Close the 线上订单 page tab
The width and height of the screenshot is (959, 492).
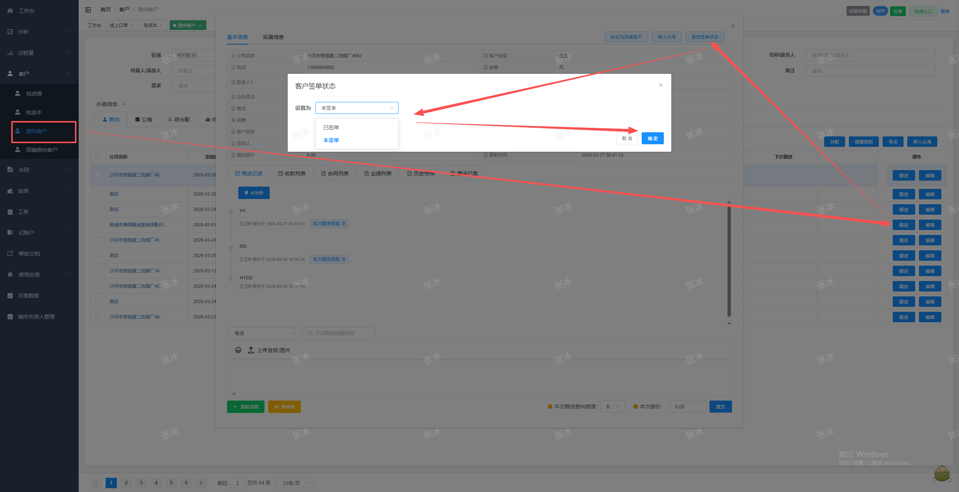pyautogui.click(x=132, y=25)
